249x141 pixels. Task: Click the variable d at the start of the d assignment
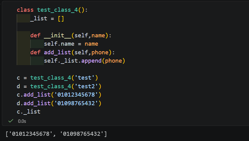coord(19,86)
